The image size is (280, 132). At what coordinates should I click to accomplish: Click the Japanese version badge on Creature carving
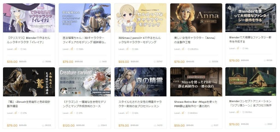click(x=101, y=92)
